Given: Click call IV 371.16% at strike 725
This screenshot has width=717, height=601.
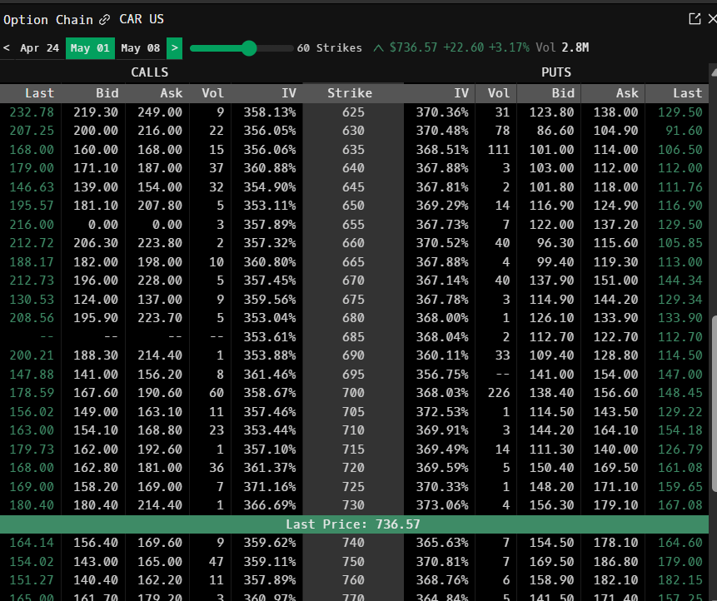Looking at the screenshot, I should tap(269, 487).
